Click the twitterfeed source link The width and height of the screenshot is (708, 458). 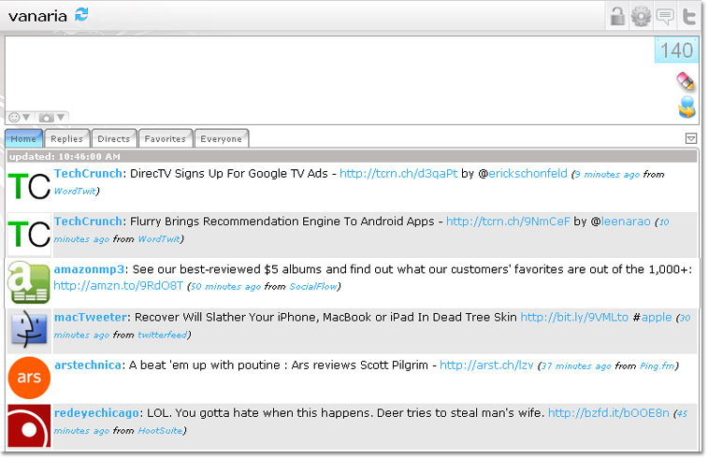(x=162, y=335)
